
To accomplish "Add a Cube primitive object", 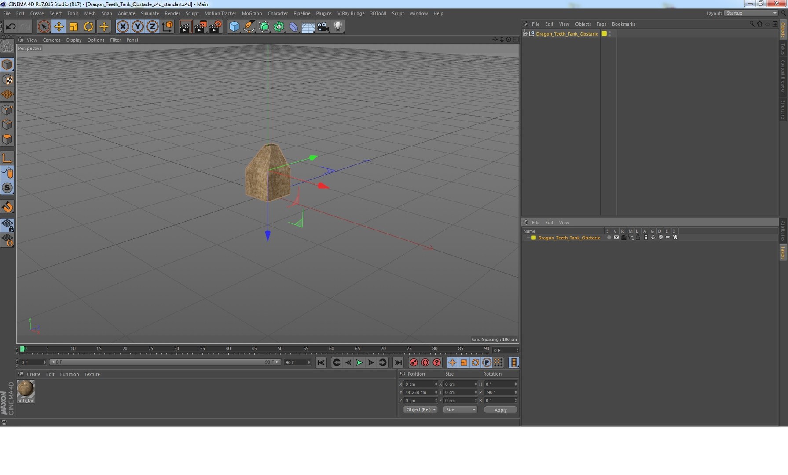I will point(235,27).
